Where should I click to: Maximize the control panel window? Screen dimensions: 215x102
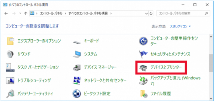195,5
